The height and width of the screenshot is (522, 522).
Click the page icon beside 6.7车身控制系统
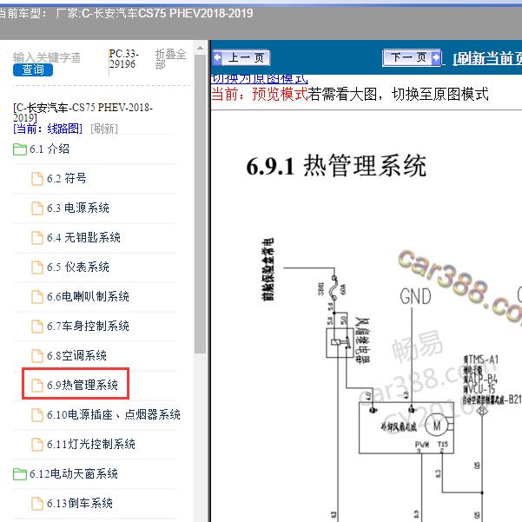(37, 327)
